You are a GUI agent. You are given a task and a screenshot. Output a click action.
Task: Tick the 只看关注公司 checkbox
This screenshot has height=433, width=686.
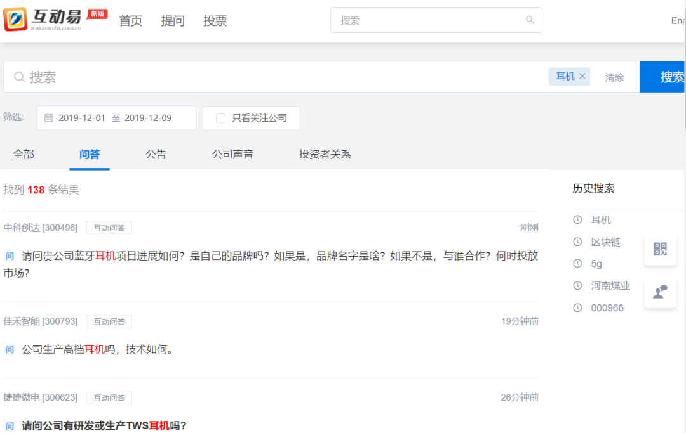point(221,119)
